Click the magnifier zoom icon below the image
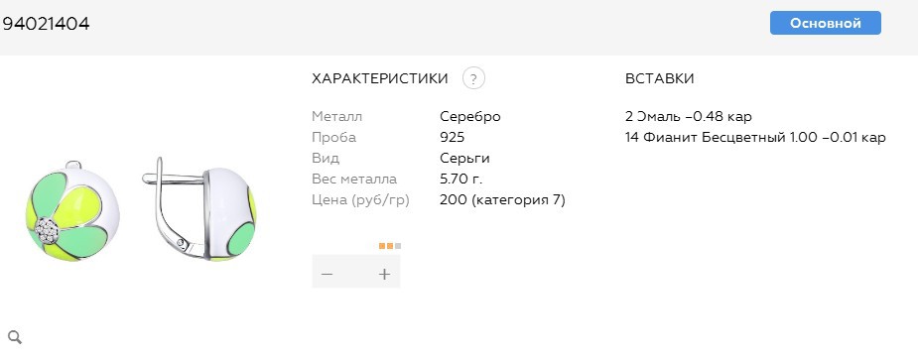This screenshot has height=362, width=918. pyautogui.click(x=15, y=337)
